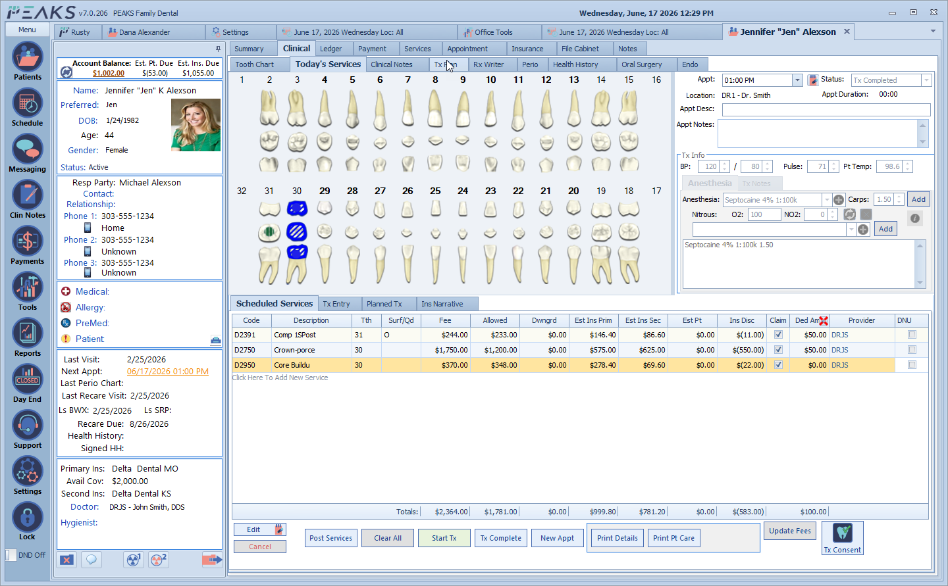Click the speech bubble icon below patient panel
Screen dimensions: 948x586
(x=92, y=560)
